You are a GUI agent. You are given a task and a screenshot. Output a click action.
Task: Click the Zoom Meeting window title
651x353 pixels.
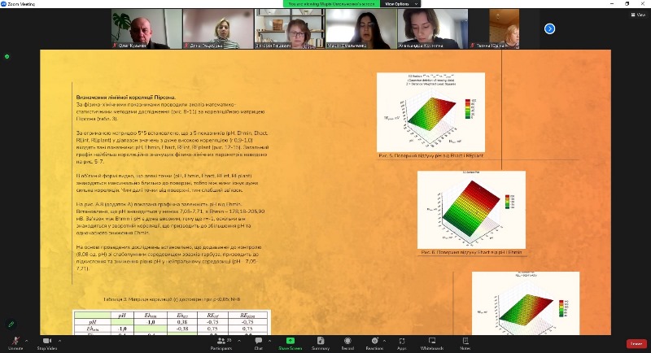coord(21,4)
